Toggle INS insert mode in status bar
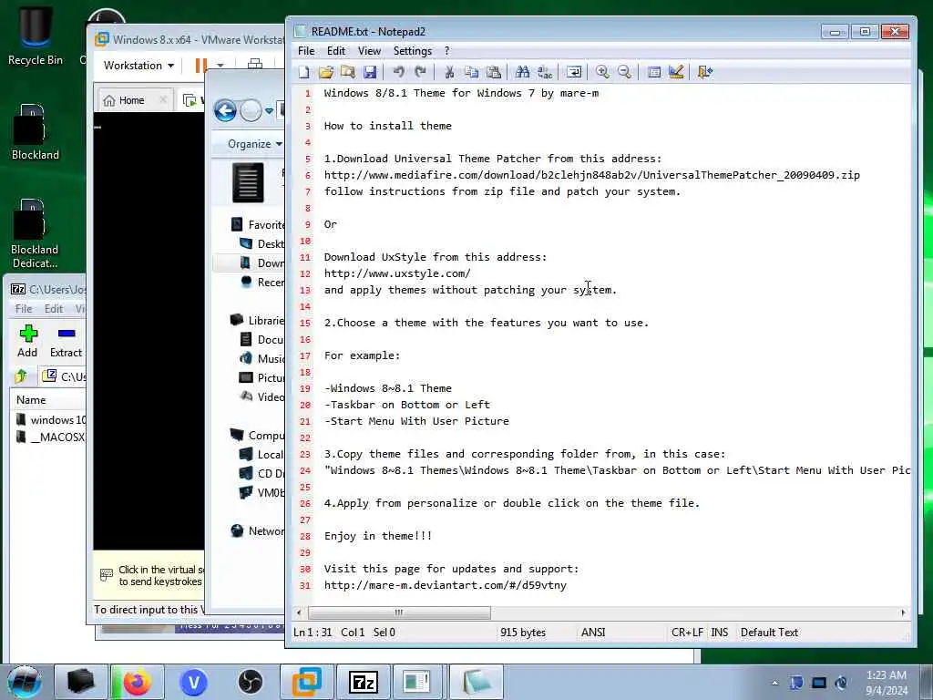The image size is (933, 700). click(x=720, y=633)
